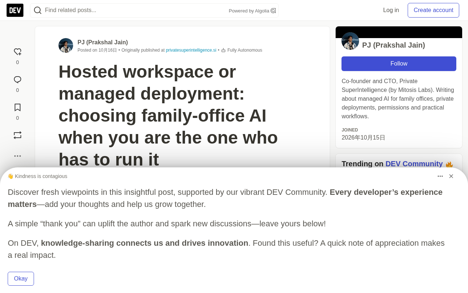Image resolution: width=468 pixels, height=293 pixels.
Task: Click the Log in link
Action: 391,10
